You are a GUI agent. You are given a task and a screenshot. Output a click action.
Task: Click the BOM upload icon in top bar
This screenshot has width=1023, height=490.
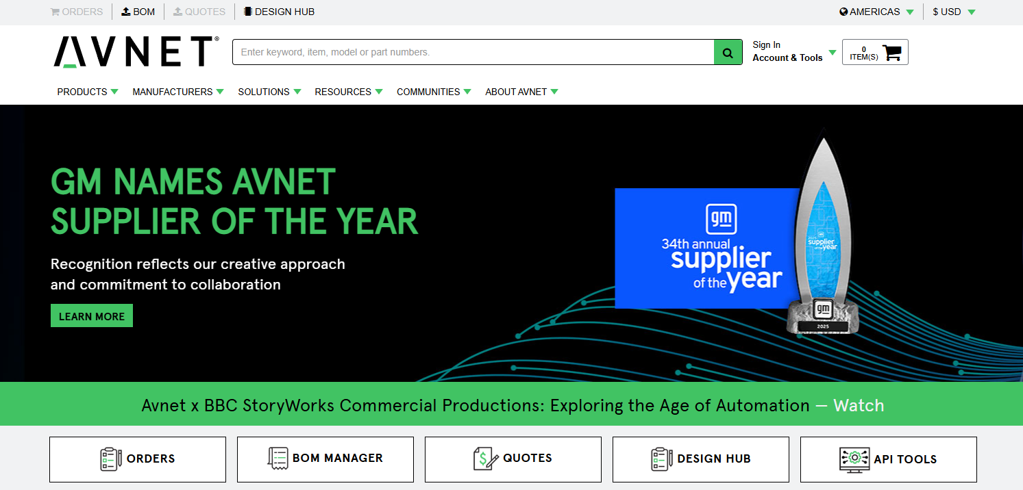(126, 12)
